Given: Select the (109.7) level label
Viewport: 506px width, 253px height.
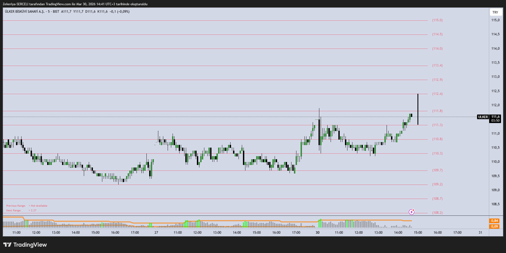Looking at the screenshot, I should click(x=437, y=170).
